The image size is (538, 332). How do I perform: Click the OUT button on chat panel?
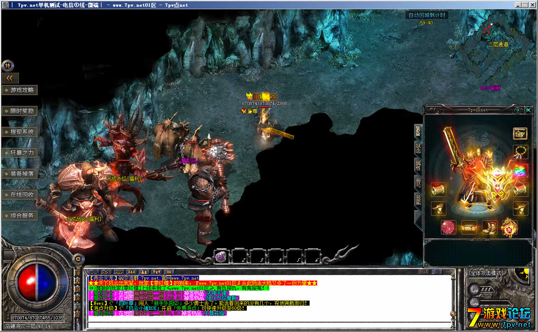coord(423,272)
